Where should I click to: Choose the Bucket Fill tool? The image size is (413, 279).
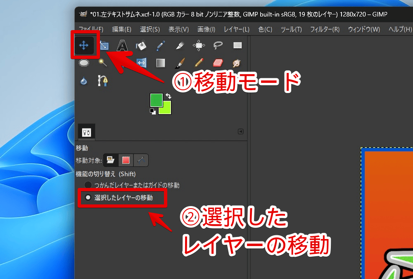pos(141,45)
